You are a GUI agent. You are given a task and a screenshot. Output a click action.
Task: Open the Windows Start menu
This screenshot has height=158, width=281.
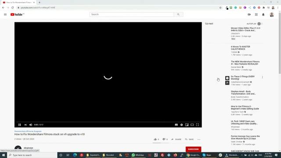pos(4,155)
